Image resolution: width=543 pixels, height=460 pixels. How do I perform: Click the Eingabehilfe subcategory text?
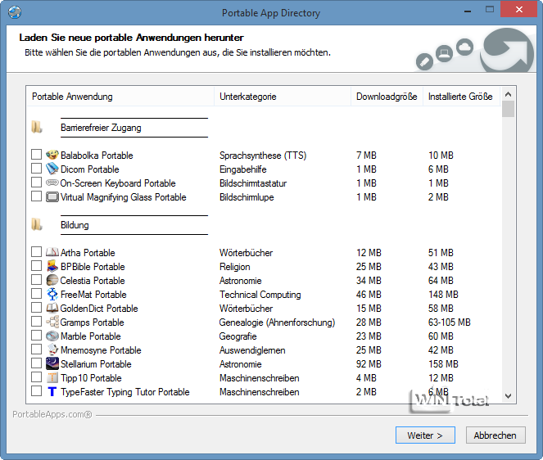242,169
